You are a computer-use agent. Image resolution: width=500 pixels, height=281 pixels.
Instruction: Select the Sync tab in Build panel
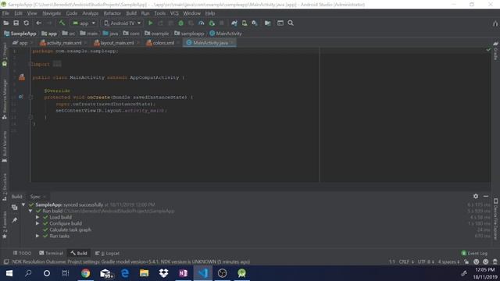(35, 197)
